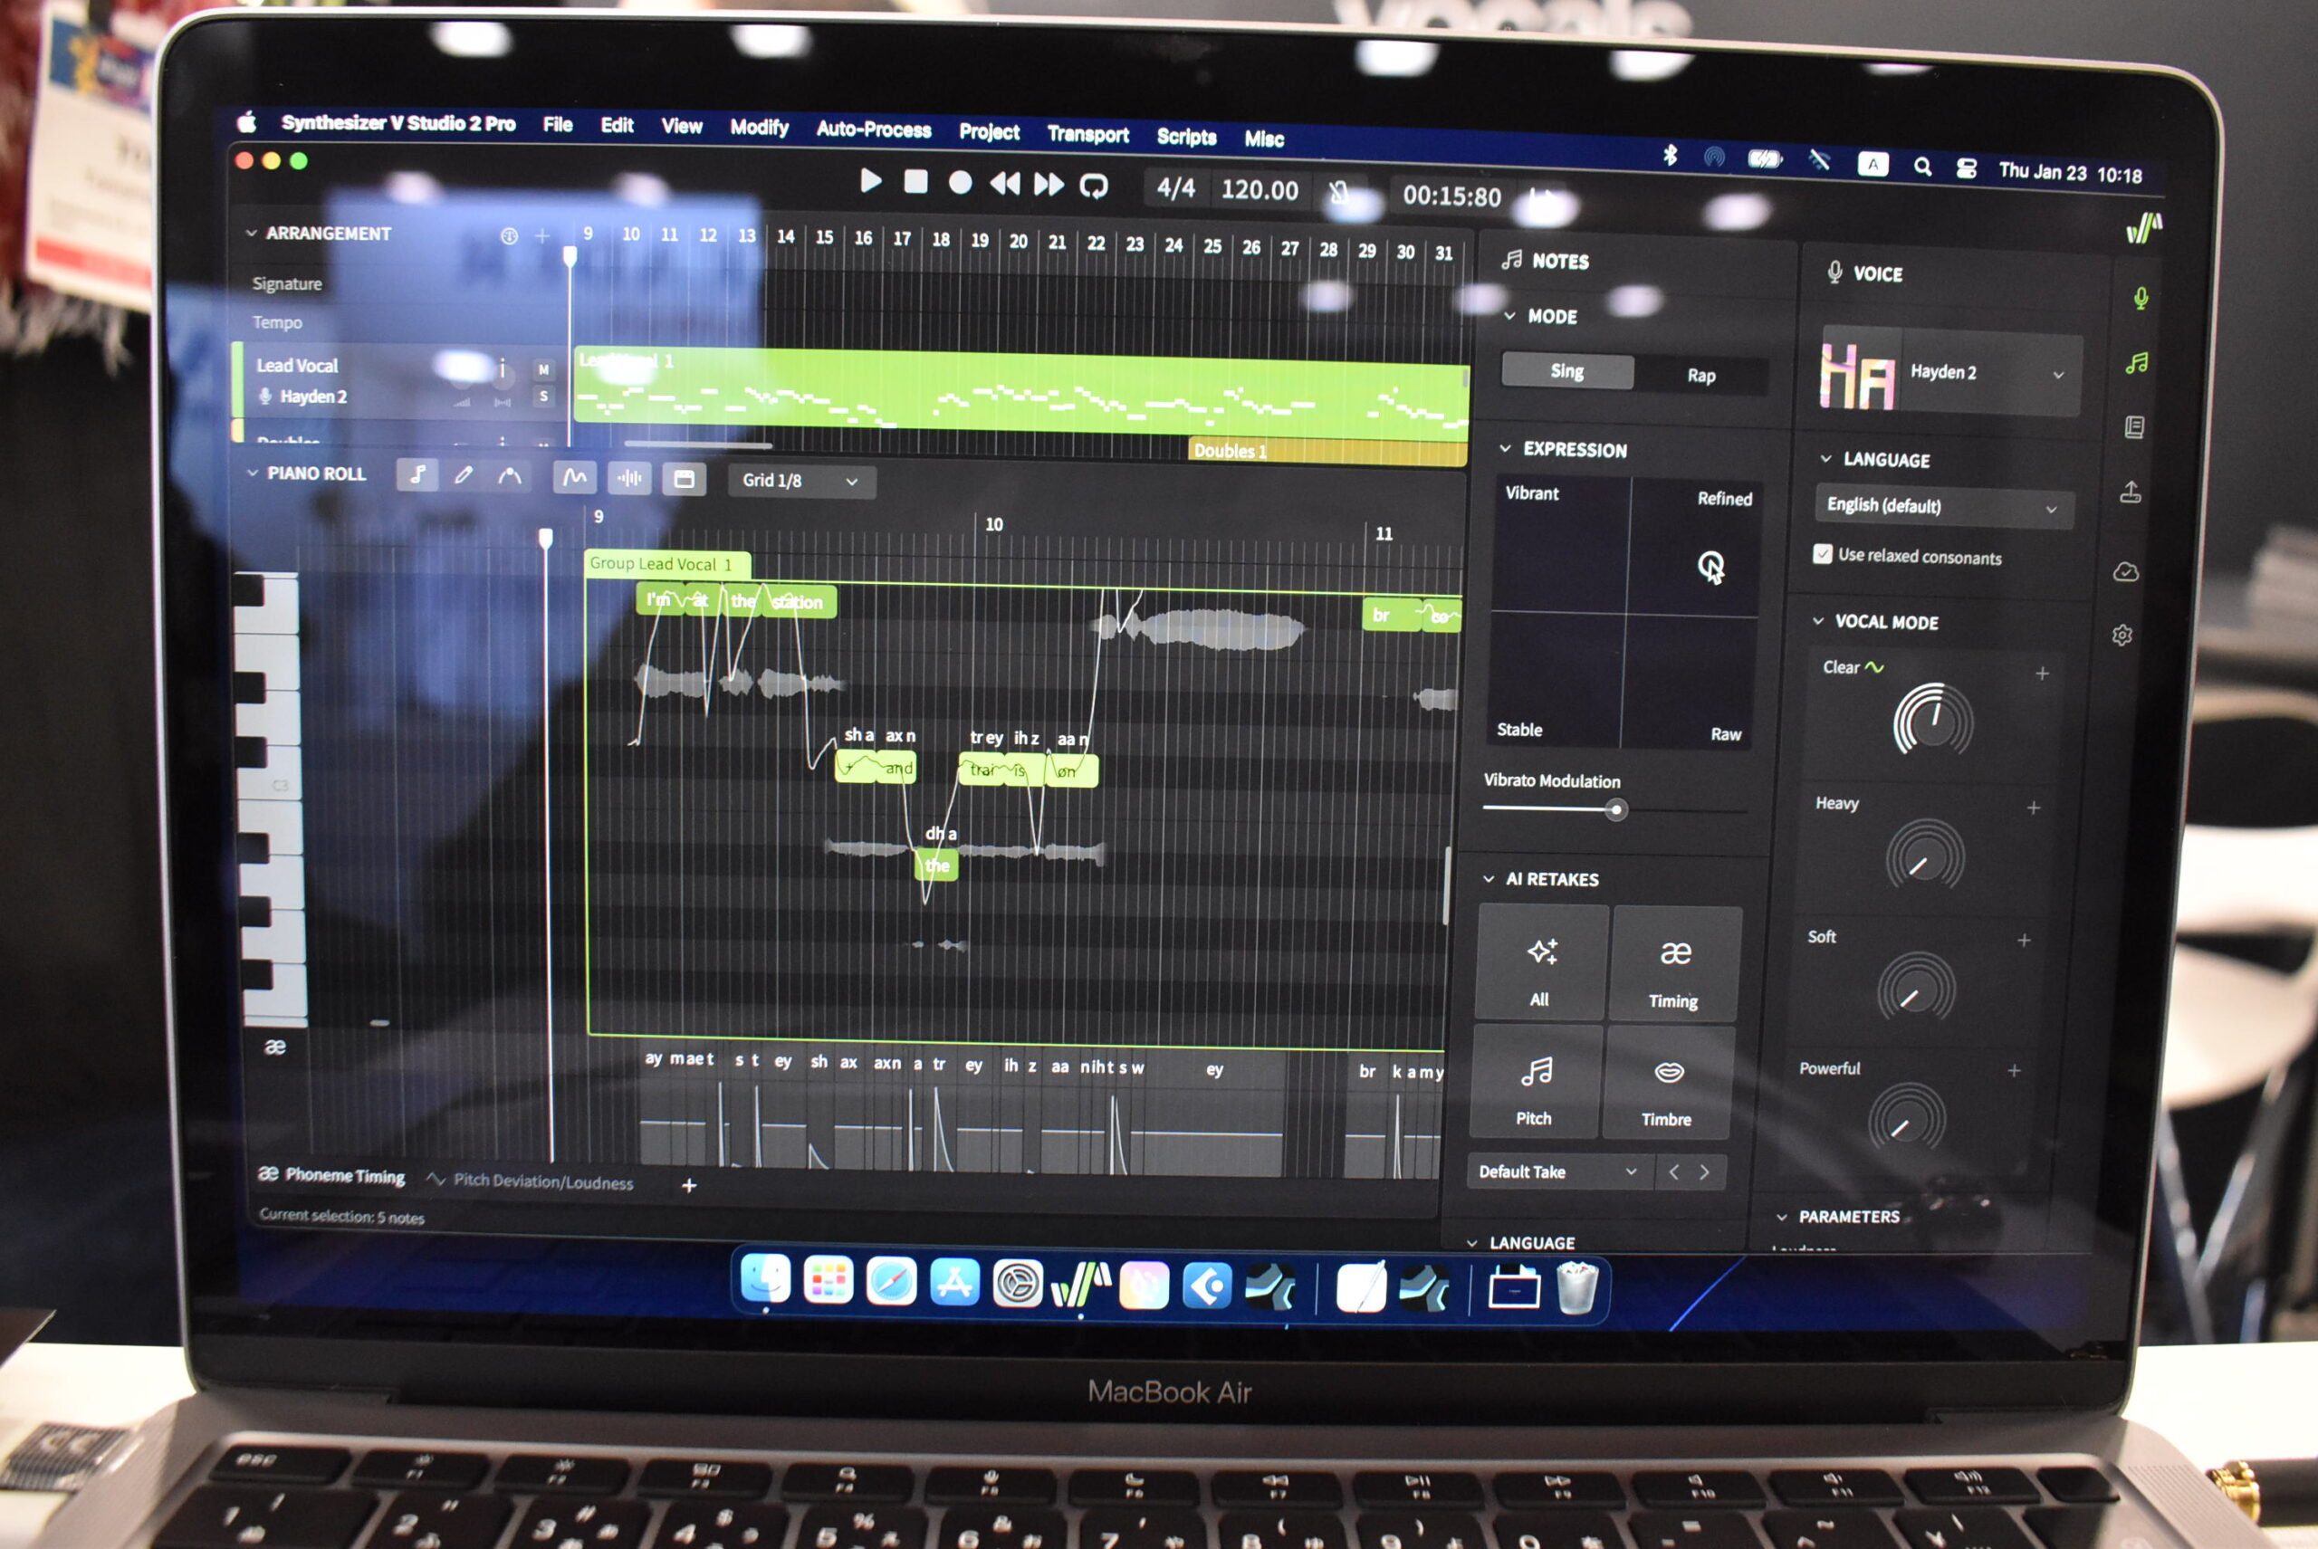Go to previous take arrow
The width and height of the screenshot is (2318, 1549).
point(1672,1172)
